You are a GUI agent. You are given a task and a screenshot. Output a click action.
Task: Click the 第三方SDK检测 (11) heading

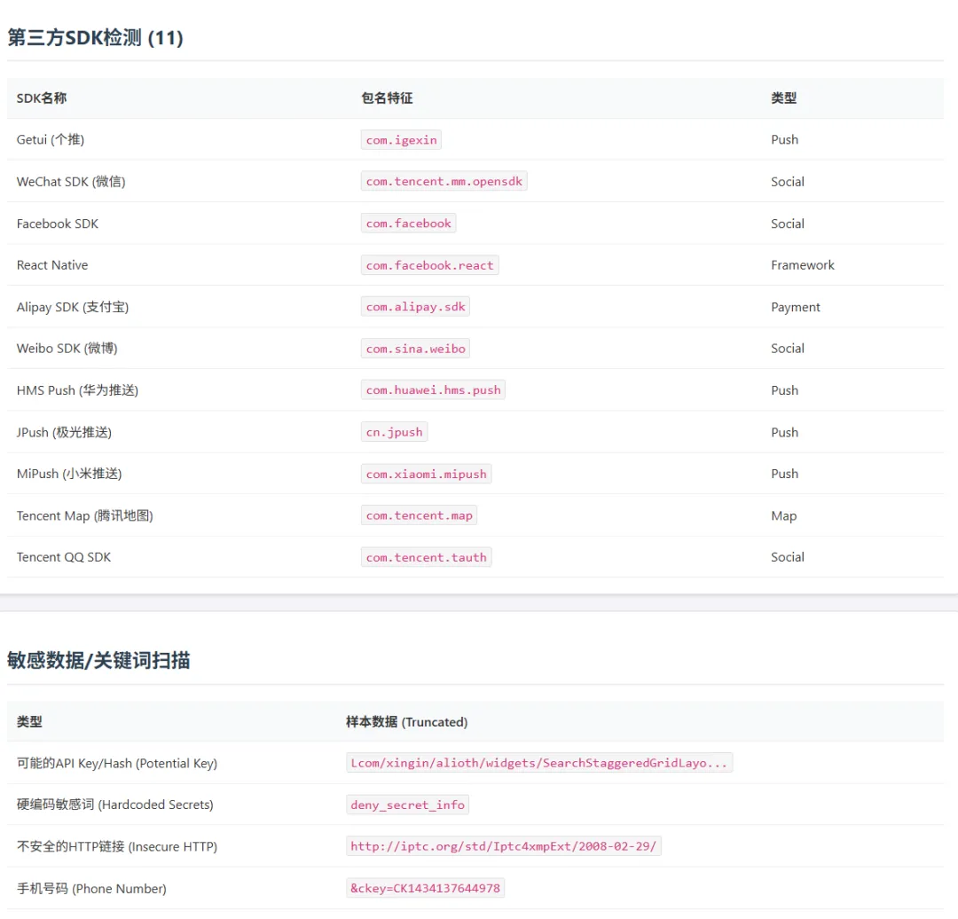click(x=95, y=38)
